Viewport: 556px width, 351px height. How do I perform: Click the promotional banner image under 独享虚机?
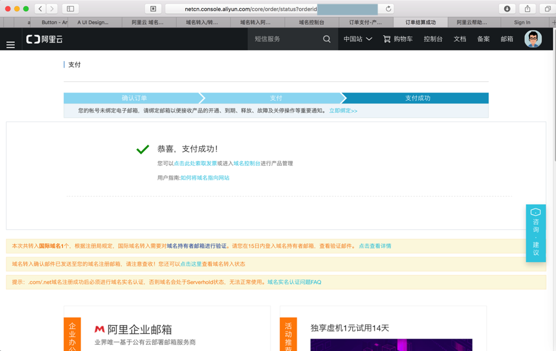coord(391,345)
